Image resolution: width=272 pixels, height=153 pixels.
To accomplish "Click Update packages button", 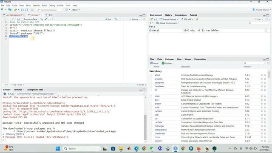I will [167, 63].
